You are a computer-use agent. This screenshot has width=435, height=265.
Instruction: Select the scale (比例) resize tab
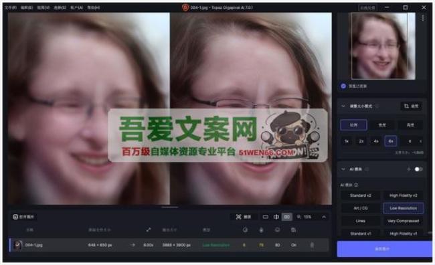pyautogui.click(x=354, y=125)
